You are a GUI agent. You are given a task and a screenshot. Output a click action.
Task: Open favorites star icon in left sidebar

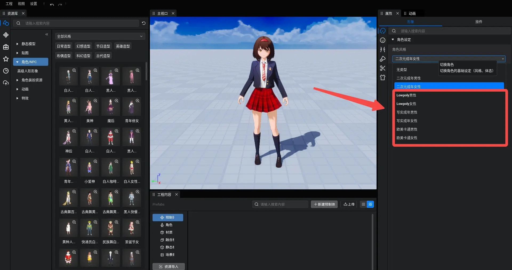[6, 59]
